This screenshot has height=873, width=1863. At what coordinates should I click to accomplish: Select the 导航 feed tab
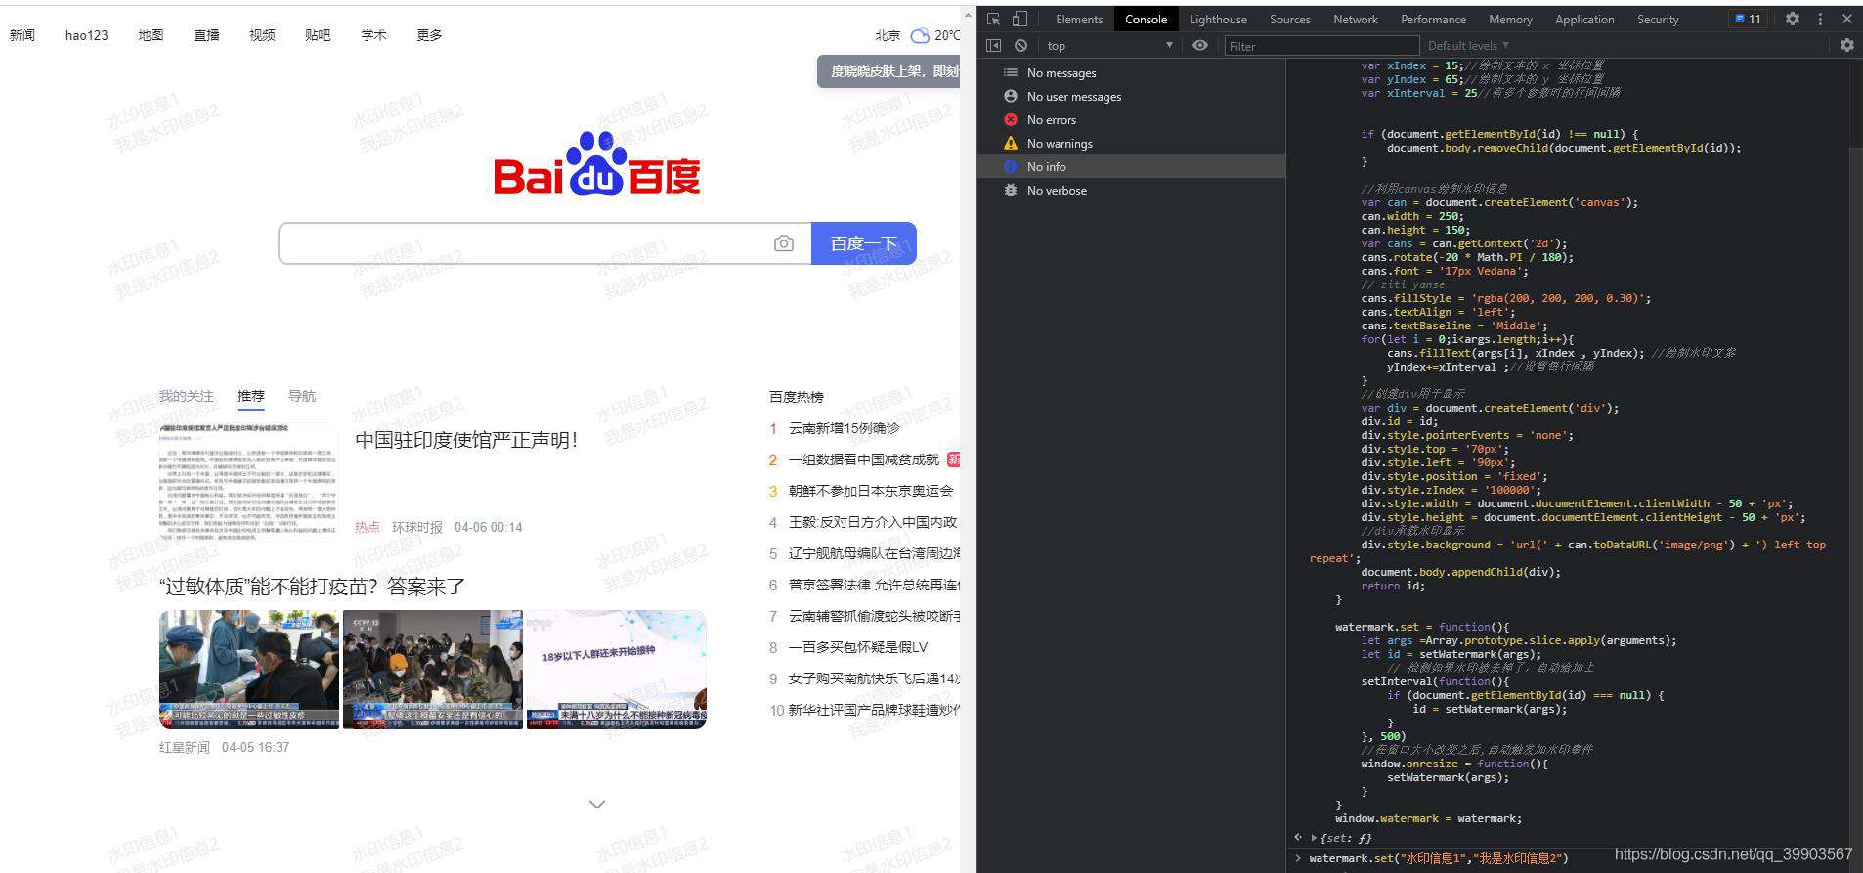(x=302, y=396)
